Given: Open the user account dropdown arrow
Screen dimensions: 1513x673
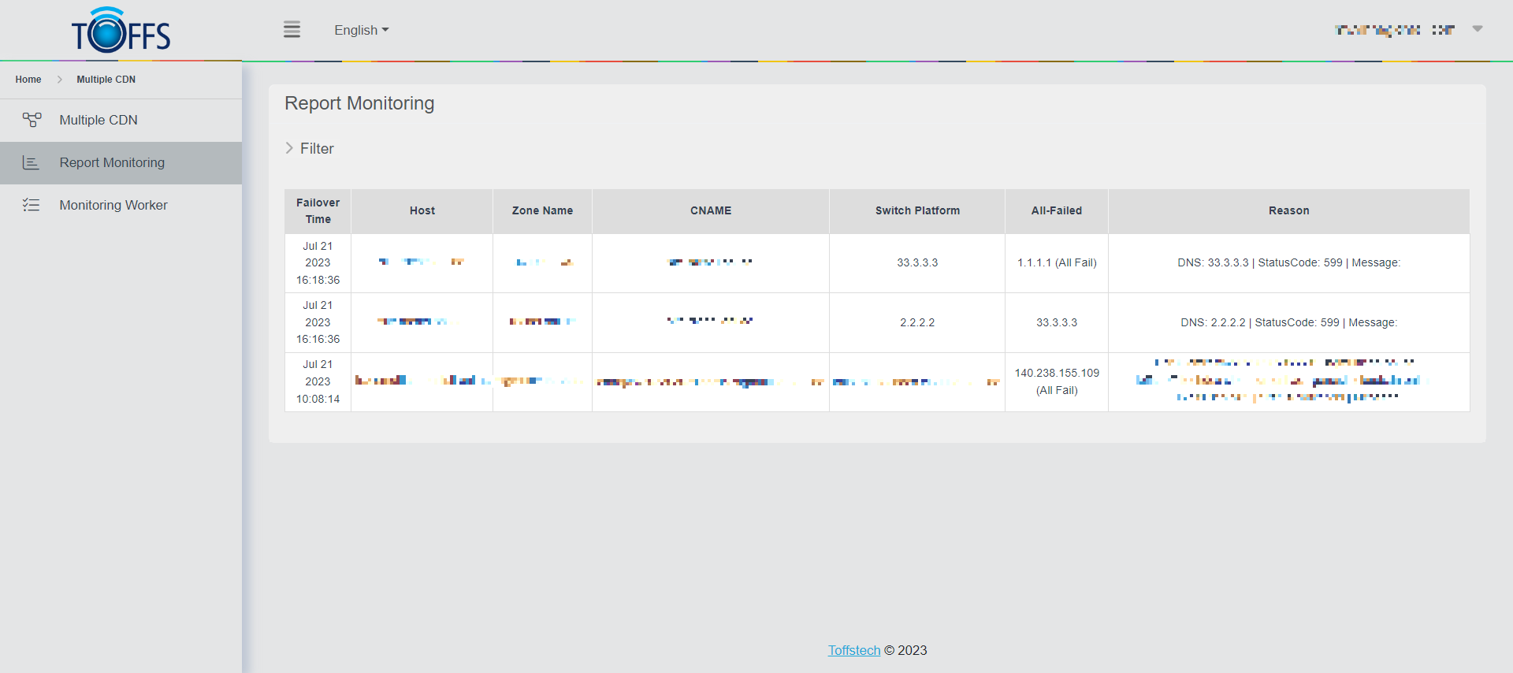Looking at the screenshot, I should [1477, 29].
